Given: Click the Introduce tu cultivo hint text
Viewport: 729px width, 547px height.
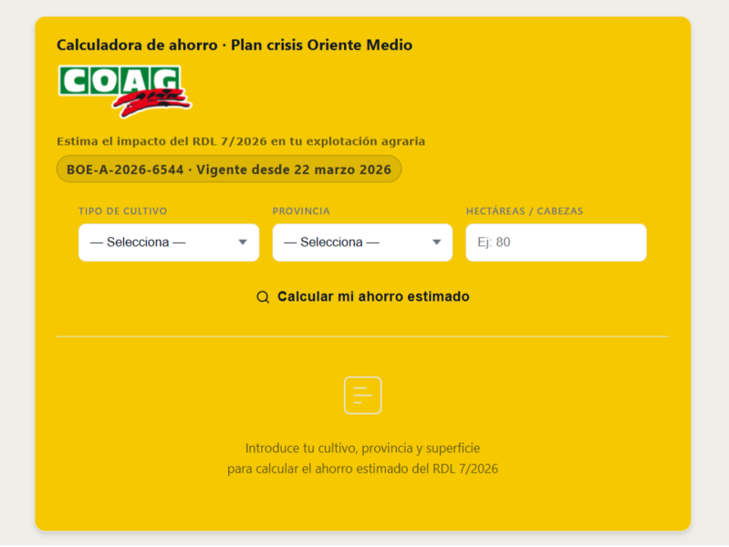Looking at the screenshot, I should point(362,448).
